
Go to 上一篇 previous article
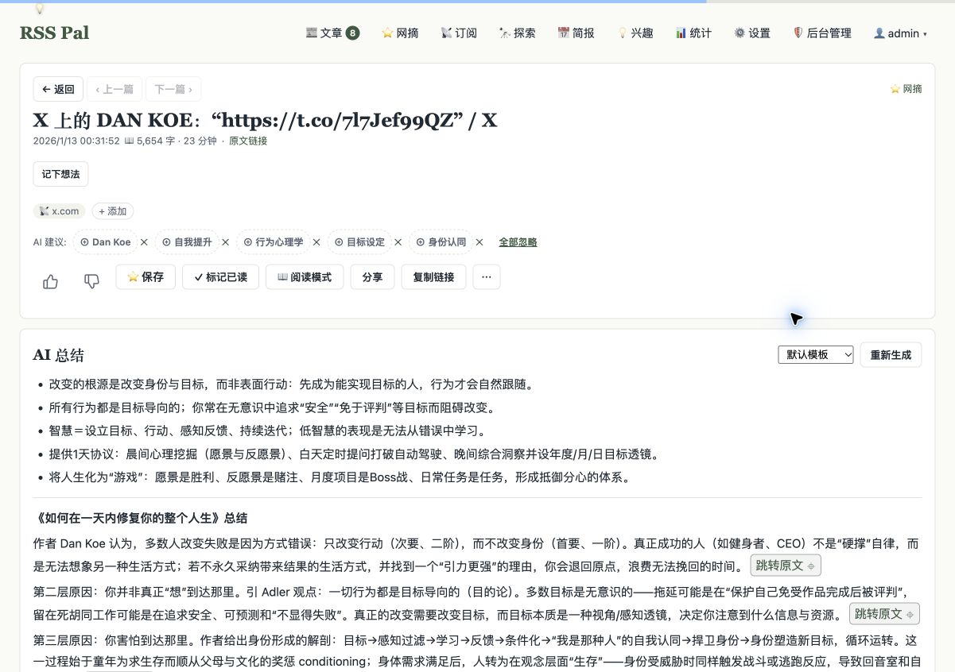(115, 89)
